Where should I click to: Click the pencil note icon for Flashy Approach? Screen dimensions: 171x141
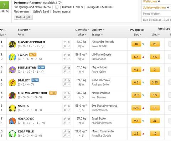tap(65, 42)
